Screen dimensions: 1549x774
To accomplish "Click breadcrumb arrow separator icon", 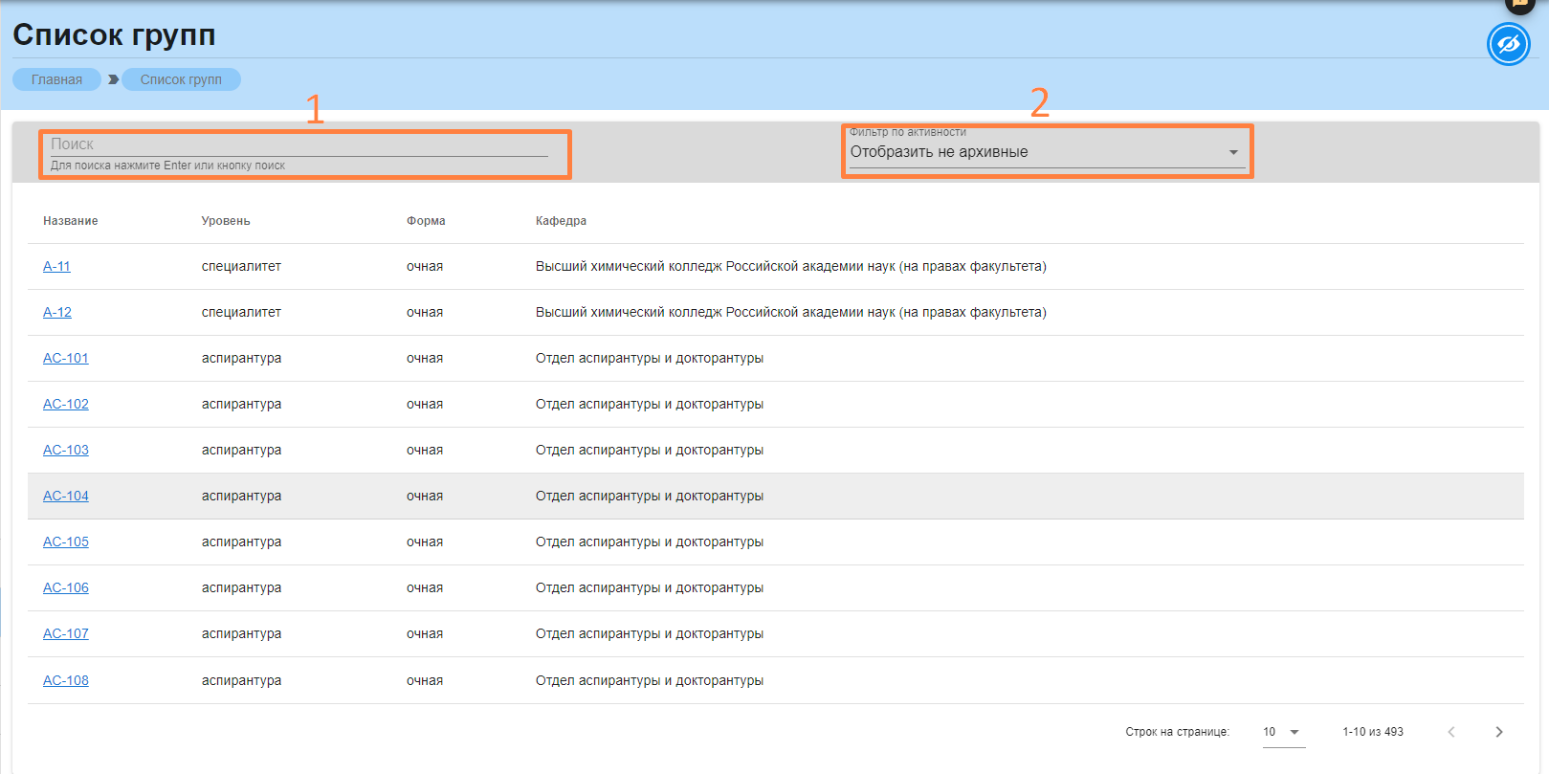I will coord(113,79).
